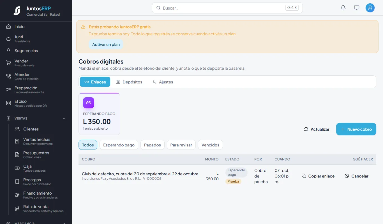This screenshot has height=224, width=383.
Task: Open Vender punto de venta
Action: pos(36,63)
